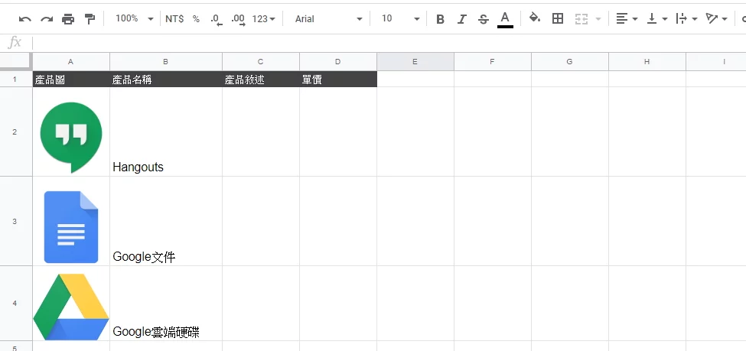Open the font size dropdown
Screen dimensions: 746x351
pyautogui.click(x=400, y=19)
